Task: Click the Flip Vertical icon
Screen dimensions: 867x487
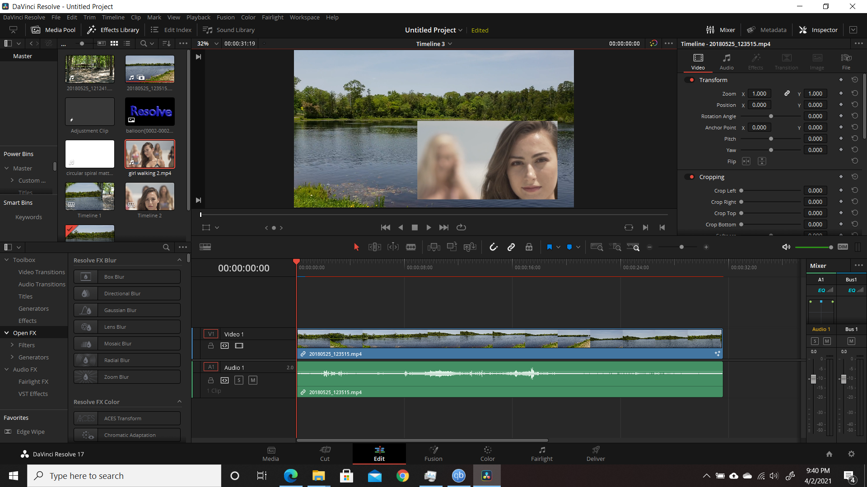Action: tap(762, 161)
